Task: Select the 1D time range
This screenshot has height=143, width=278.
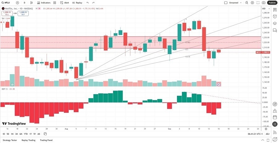Action: (x=4, y=134)
